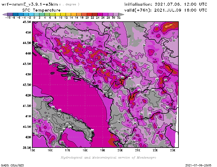
Task: Click the legend swatch between -10 and -8
Action: (x=10, y=14)
